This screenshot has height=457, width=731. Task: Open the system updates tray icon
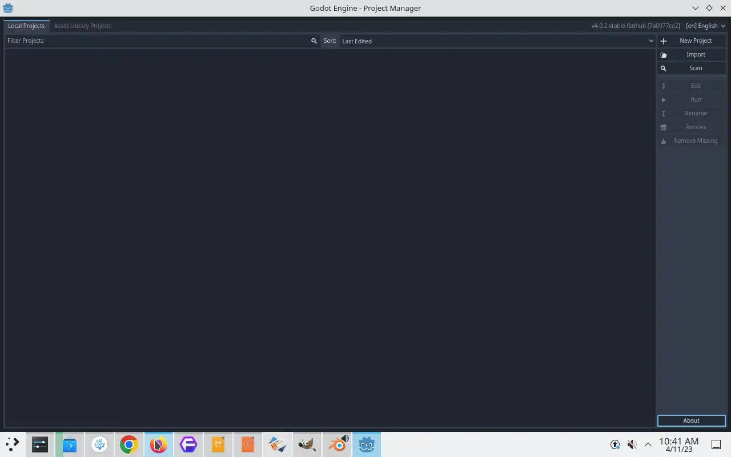pos(615,444)
